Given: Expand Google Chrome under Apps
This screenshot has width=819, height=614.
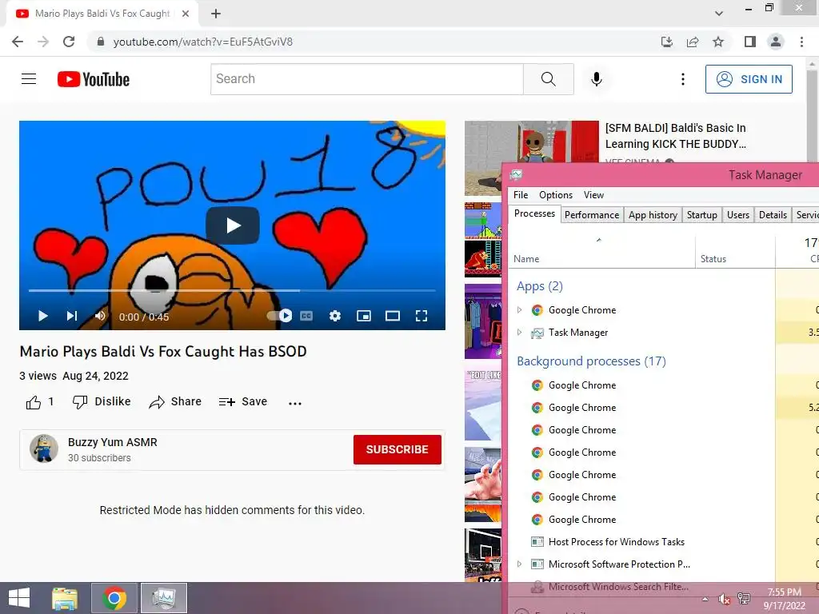Looking at the screenshot, I should pyautogui.click(x=519, y=310).
